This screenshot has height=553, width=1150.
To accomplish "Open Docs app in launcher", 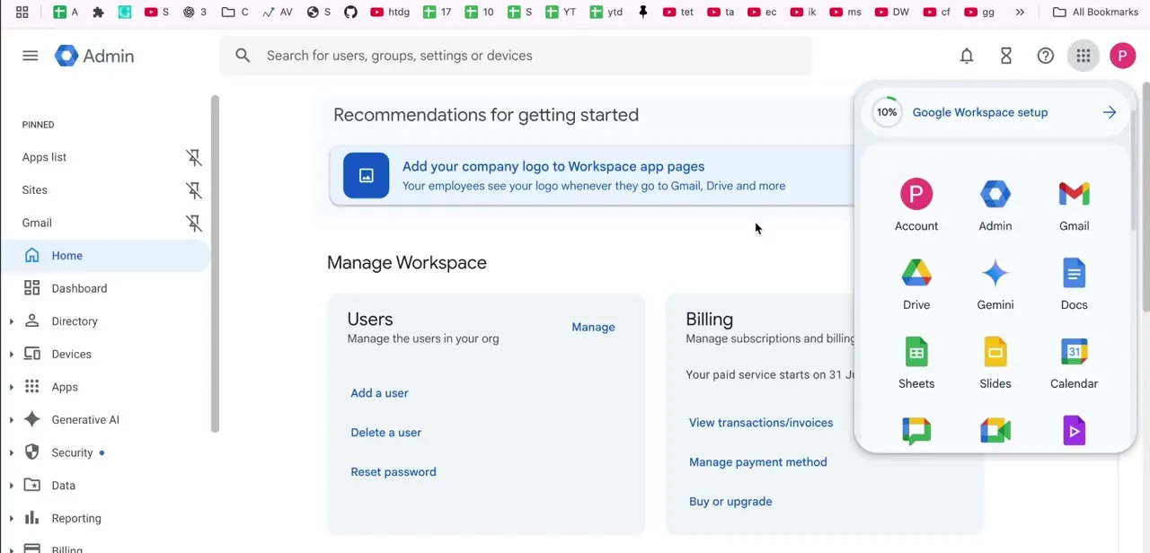I will [x=1075, y=285].
